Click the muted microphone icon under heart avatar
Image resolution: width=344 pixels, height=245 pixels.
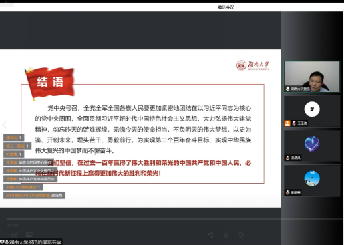pos(288,158)
